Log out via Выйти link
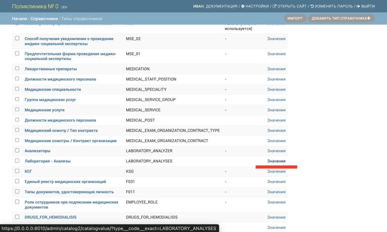 click(366, 6)
